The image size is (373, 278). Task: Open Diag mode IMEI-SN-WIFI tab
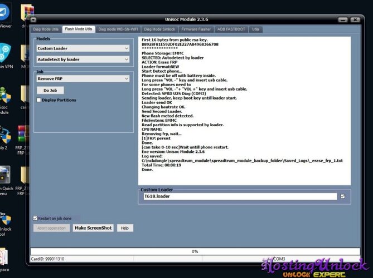pyautogui.click(x=118, y=29)
